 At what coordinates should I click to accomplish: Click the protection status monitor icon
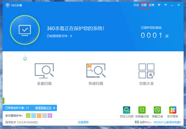pyautogui.click(x=25, y=30)
